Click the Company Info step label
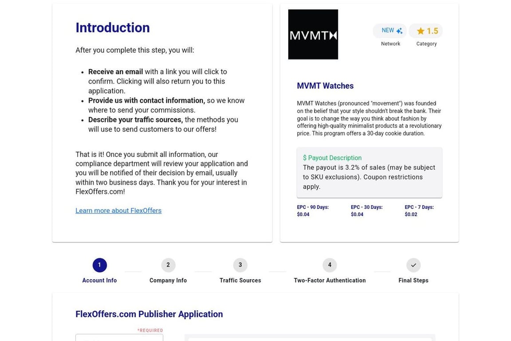511x341 pixels. point(168,280)
